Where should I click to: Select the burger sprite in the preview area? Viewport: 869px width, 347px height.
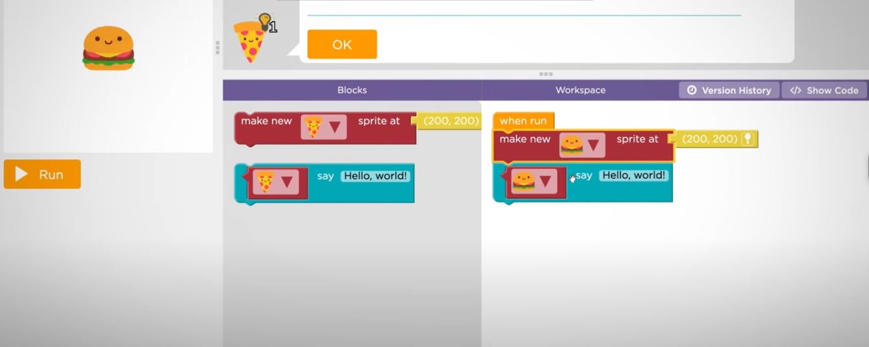click(x=108, y=49)
